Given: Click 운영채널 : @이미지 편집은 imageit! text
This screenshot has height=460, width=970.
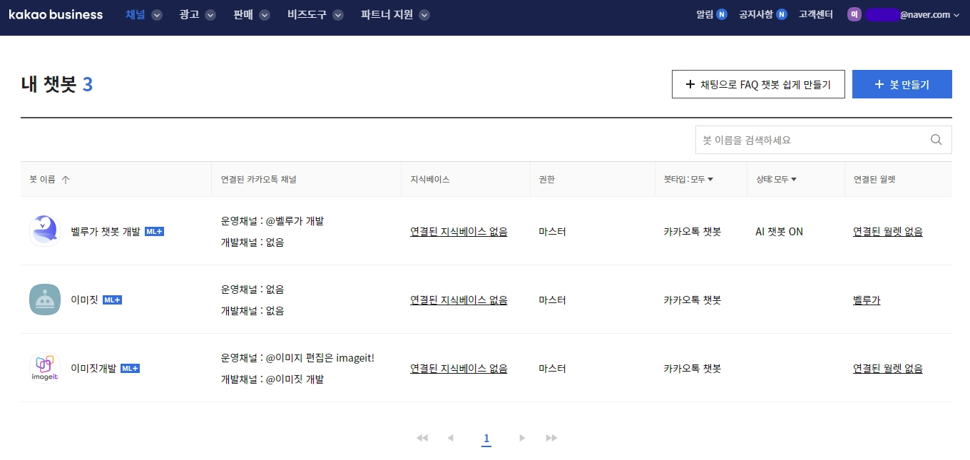Looking at the screenshot, I should [x=297, y=358].
